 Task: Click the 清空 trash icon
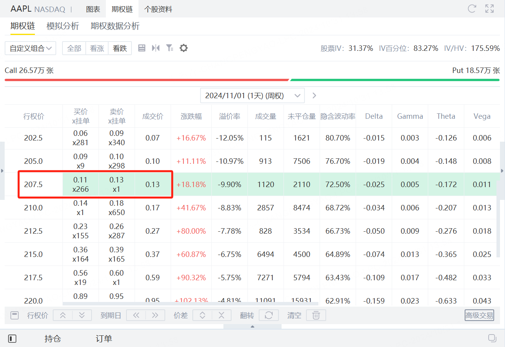coord(316,315)
